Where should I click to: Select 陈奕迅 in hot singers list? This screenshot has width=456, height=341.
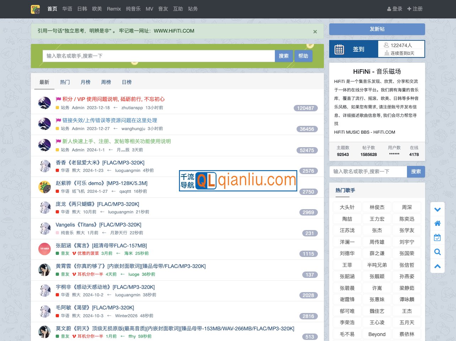(407, 219)
